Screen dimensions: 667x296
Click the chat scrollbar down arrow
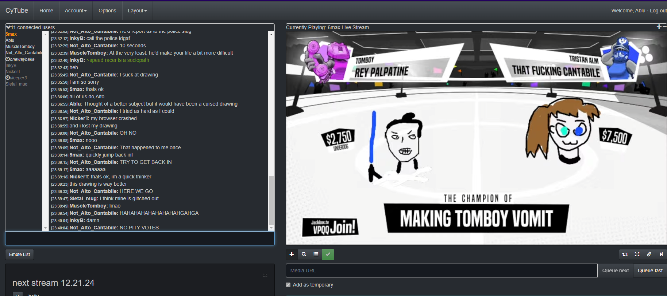[x=271, y=228]
